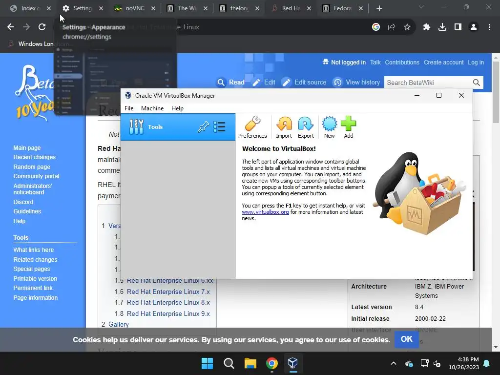Follow the www.virtualbox.org link

(265, 212)
